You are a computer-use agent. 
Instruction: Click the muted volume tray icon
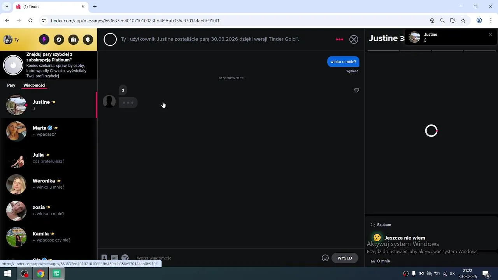click(x=452, y=274)
